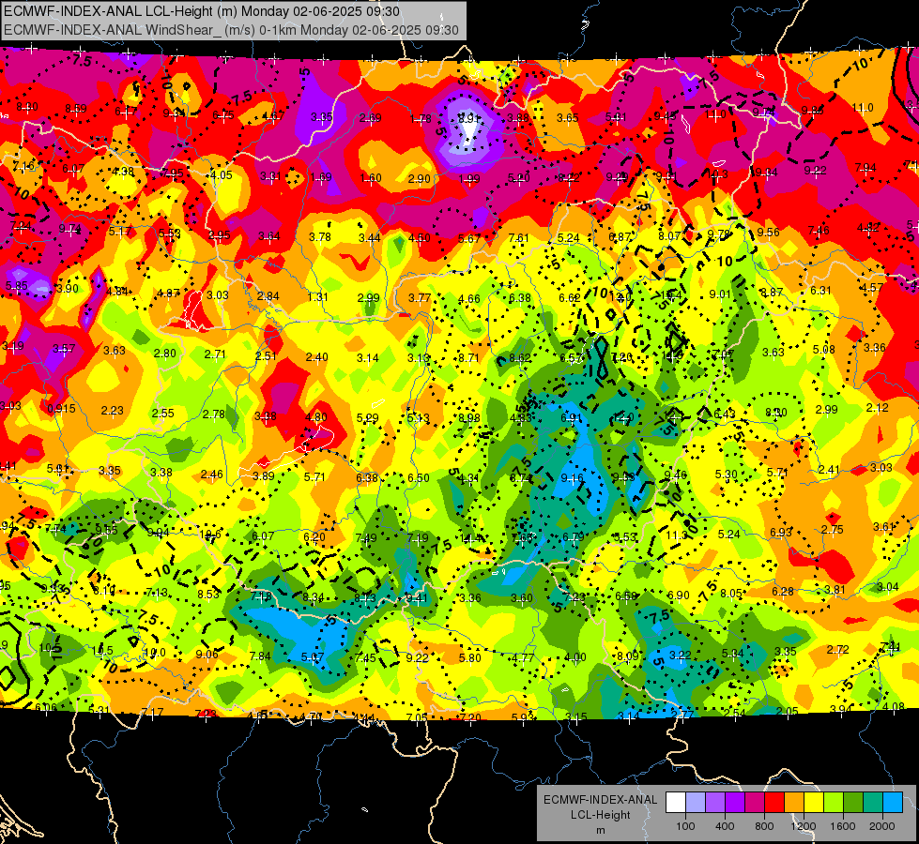The height and width of the screenshot is (844, 919).
Task: Click the 800 label under the legend
Action: coord(764,826)
